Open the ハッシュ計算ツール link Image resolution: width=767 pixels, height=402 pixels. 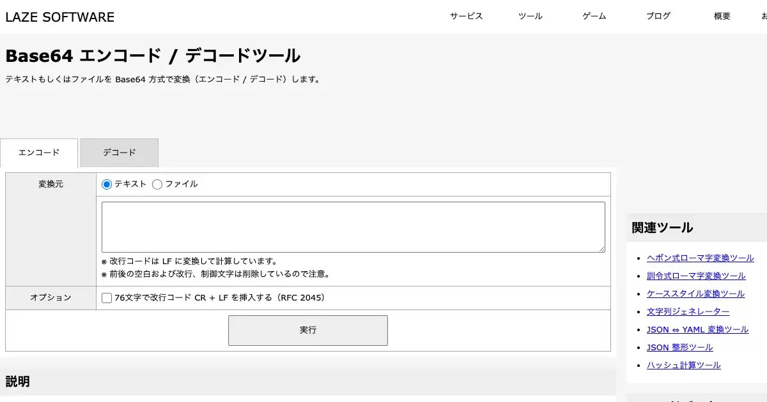pos(683,365)
